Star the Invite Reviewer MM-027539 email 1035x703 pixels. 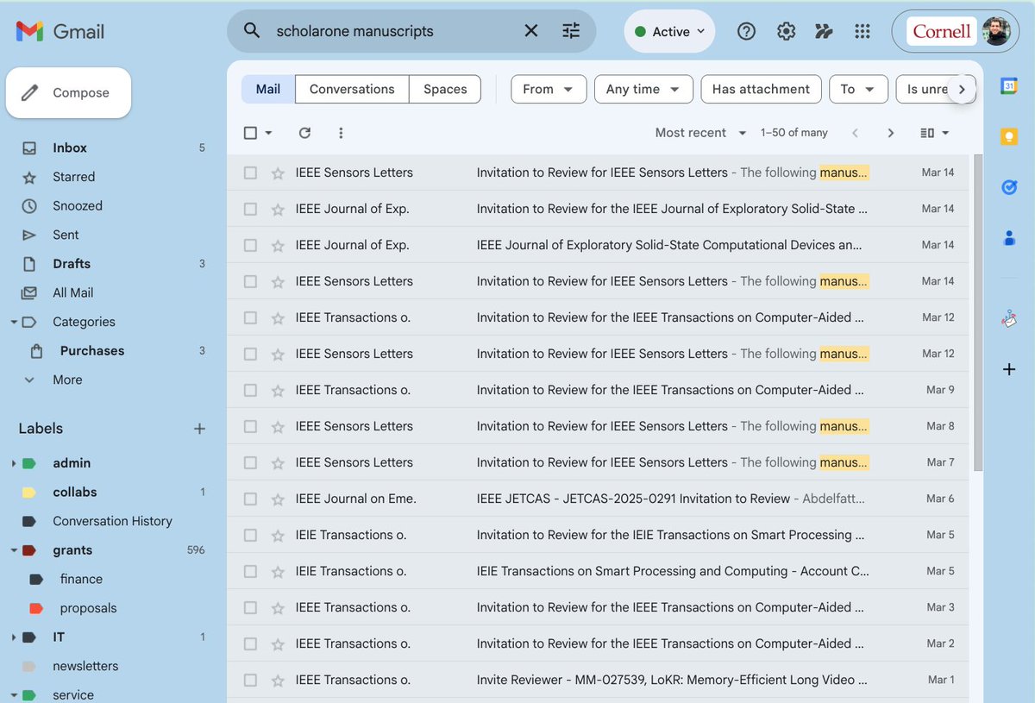point(278,680)
